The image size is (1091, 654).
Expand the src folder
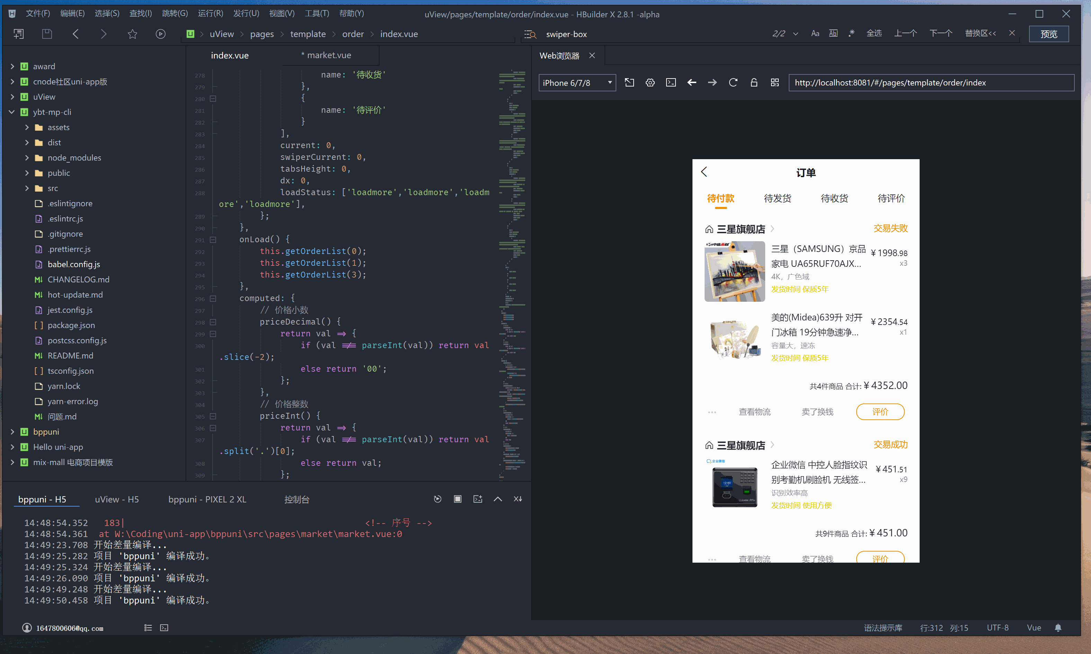point(27,188)
